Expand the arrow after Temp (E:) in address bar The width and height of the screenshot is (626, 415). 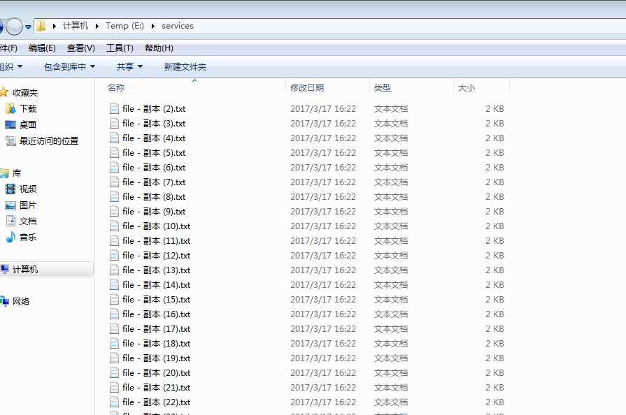(x=152, y=27)
